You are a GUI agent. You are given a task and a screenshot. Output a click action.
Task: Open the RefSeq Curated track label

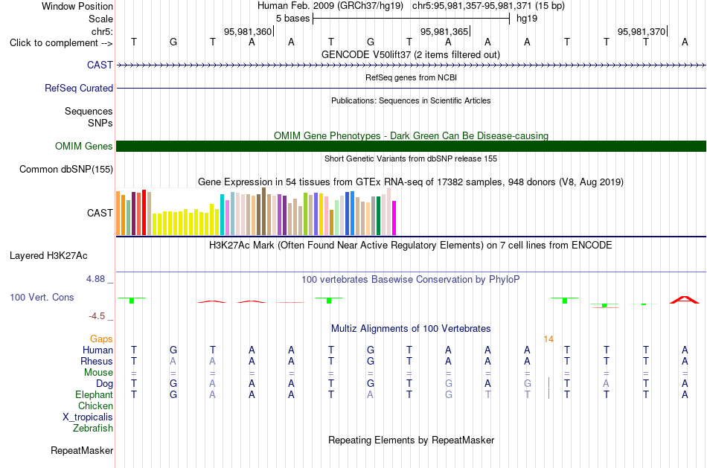click(78, 88)
